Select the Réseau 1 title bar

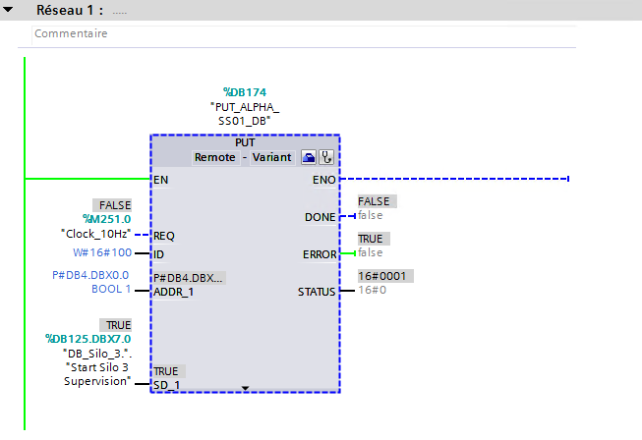pos(295,9)
